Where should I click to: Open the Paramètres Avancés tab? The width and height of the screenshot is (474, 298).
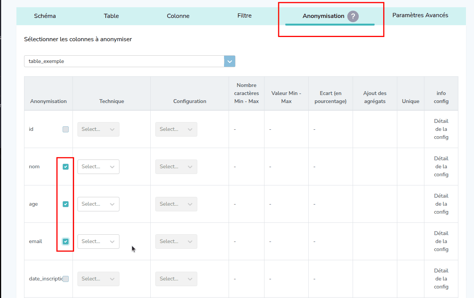(420, 16)
